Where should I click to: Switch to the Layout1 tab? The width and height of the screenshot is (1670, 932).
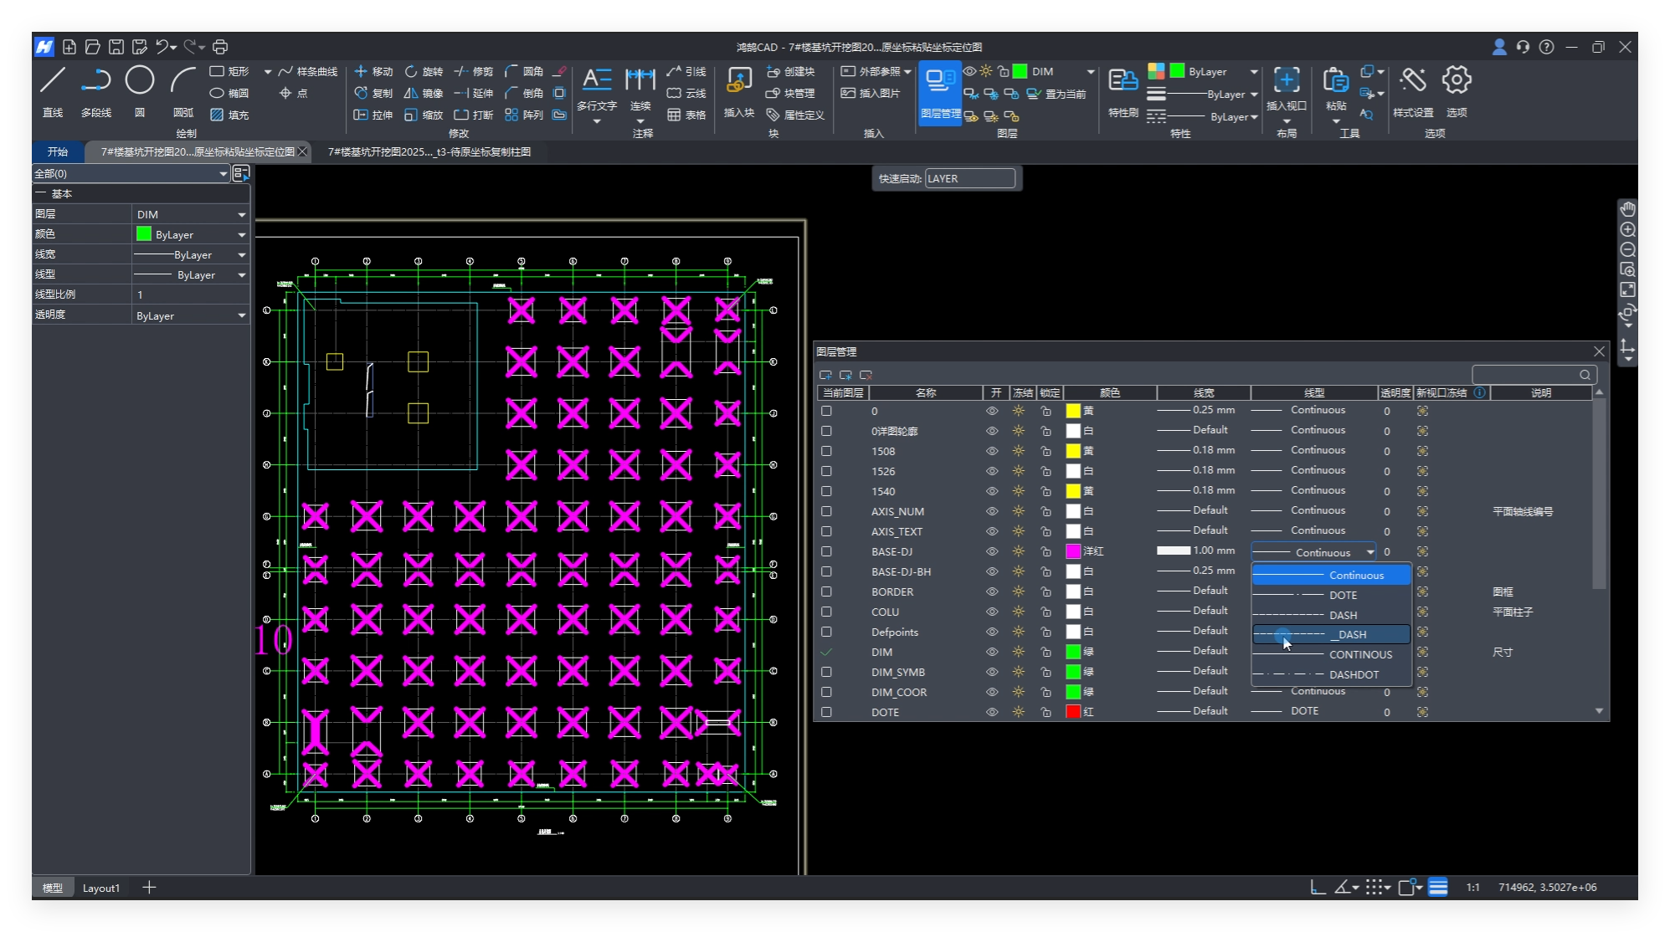tap(100, 888)
